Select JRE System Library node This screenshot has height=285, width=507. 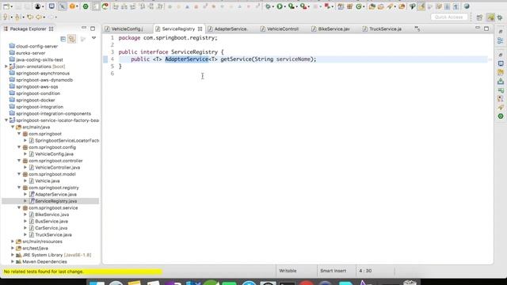56,255
